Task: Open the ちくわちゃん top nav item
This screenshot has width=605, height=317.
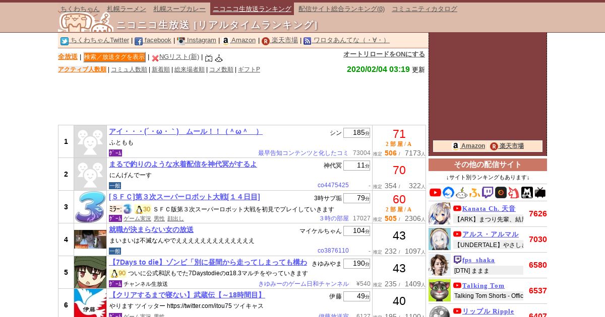Action: click(80, 9)
